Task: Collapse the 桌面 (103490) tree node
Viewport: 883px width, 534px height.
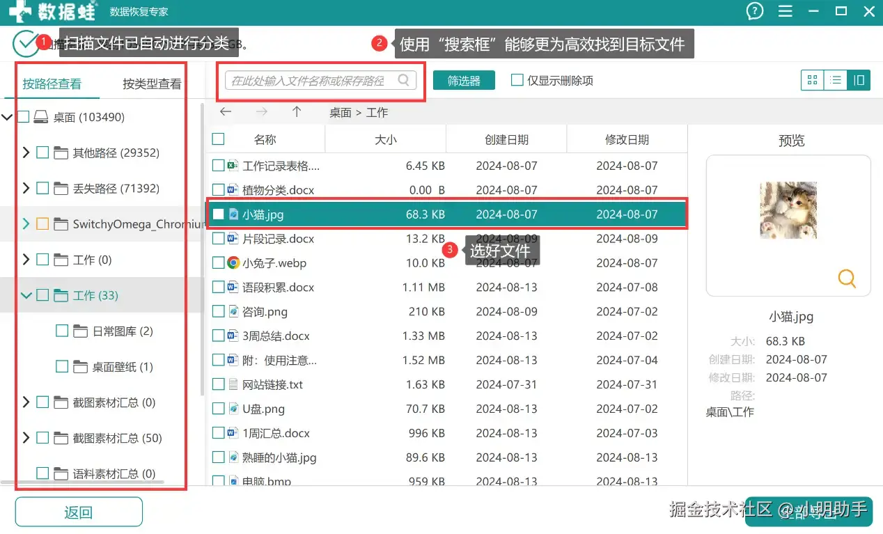Action: pos(7,117)
